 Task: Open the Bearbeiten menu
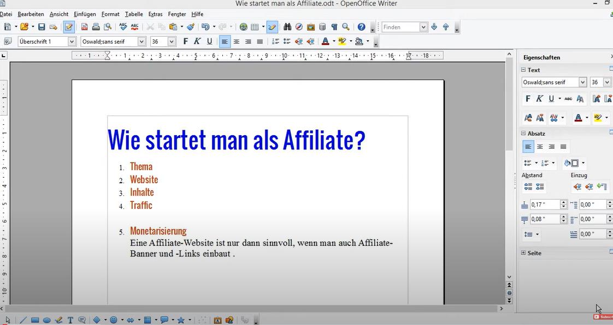[x=31, y=14]
